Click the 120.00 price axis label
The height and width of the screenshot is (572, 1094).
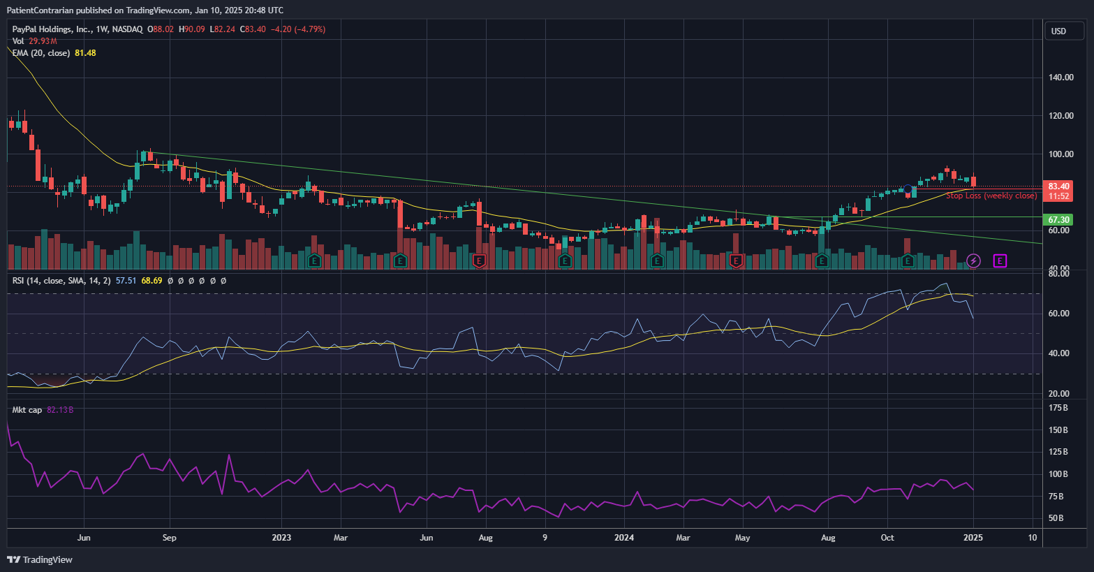tap(1061, 116)
